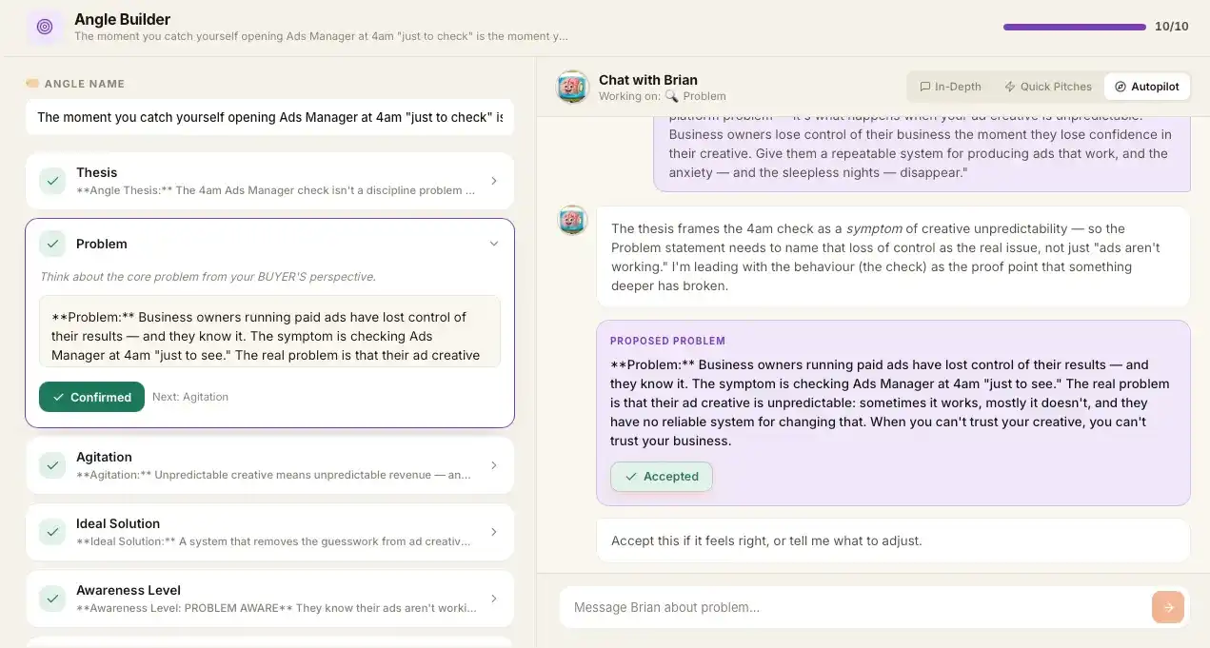Expand the Ideal Solution section chevron

point(493,532)
